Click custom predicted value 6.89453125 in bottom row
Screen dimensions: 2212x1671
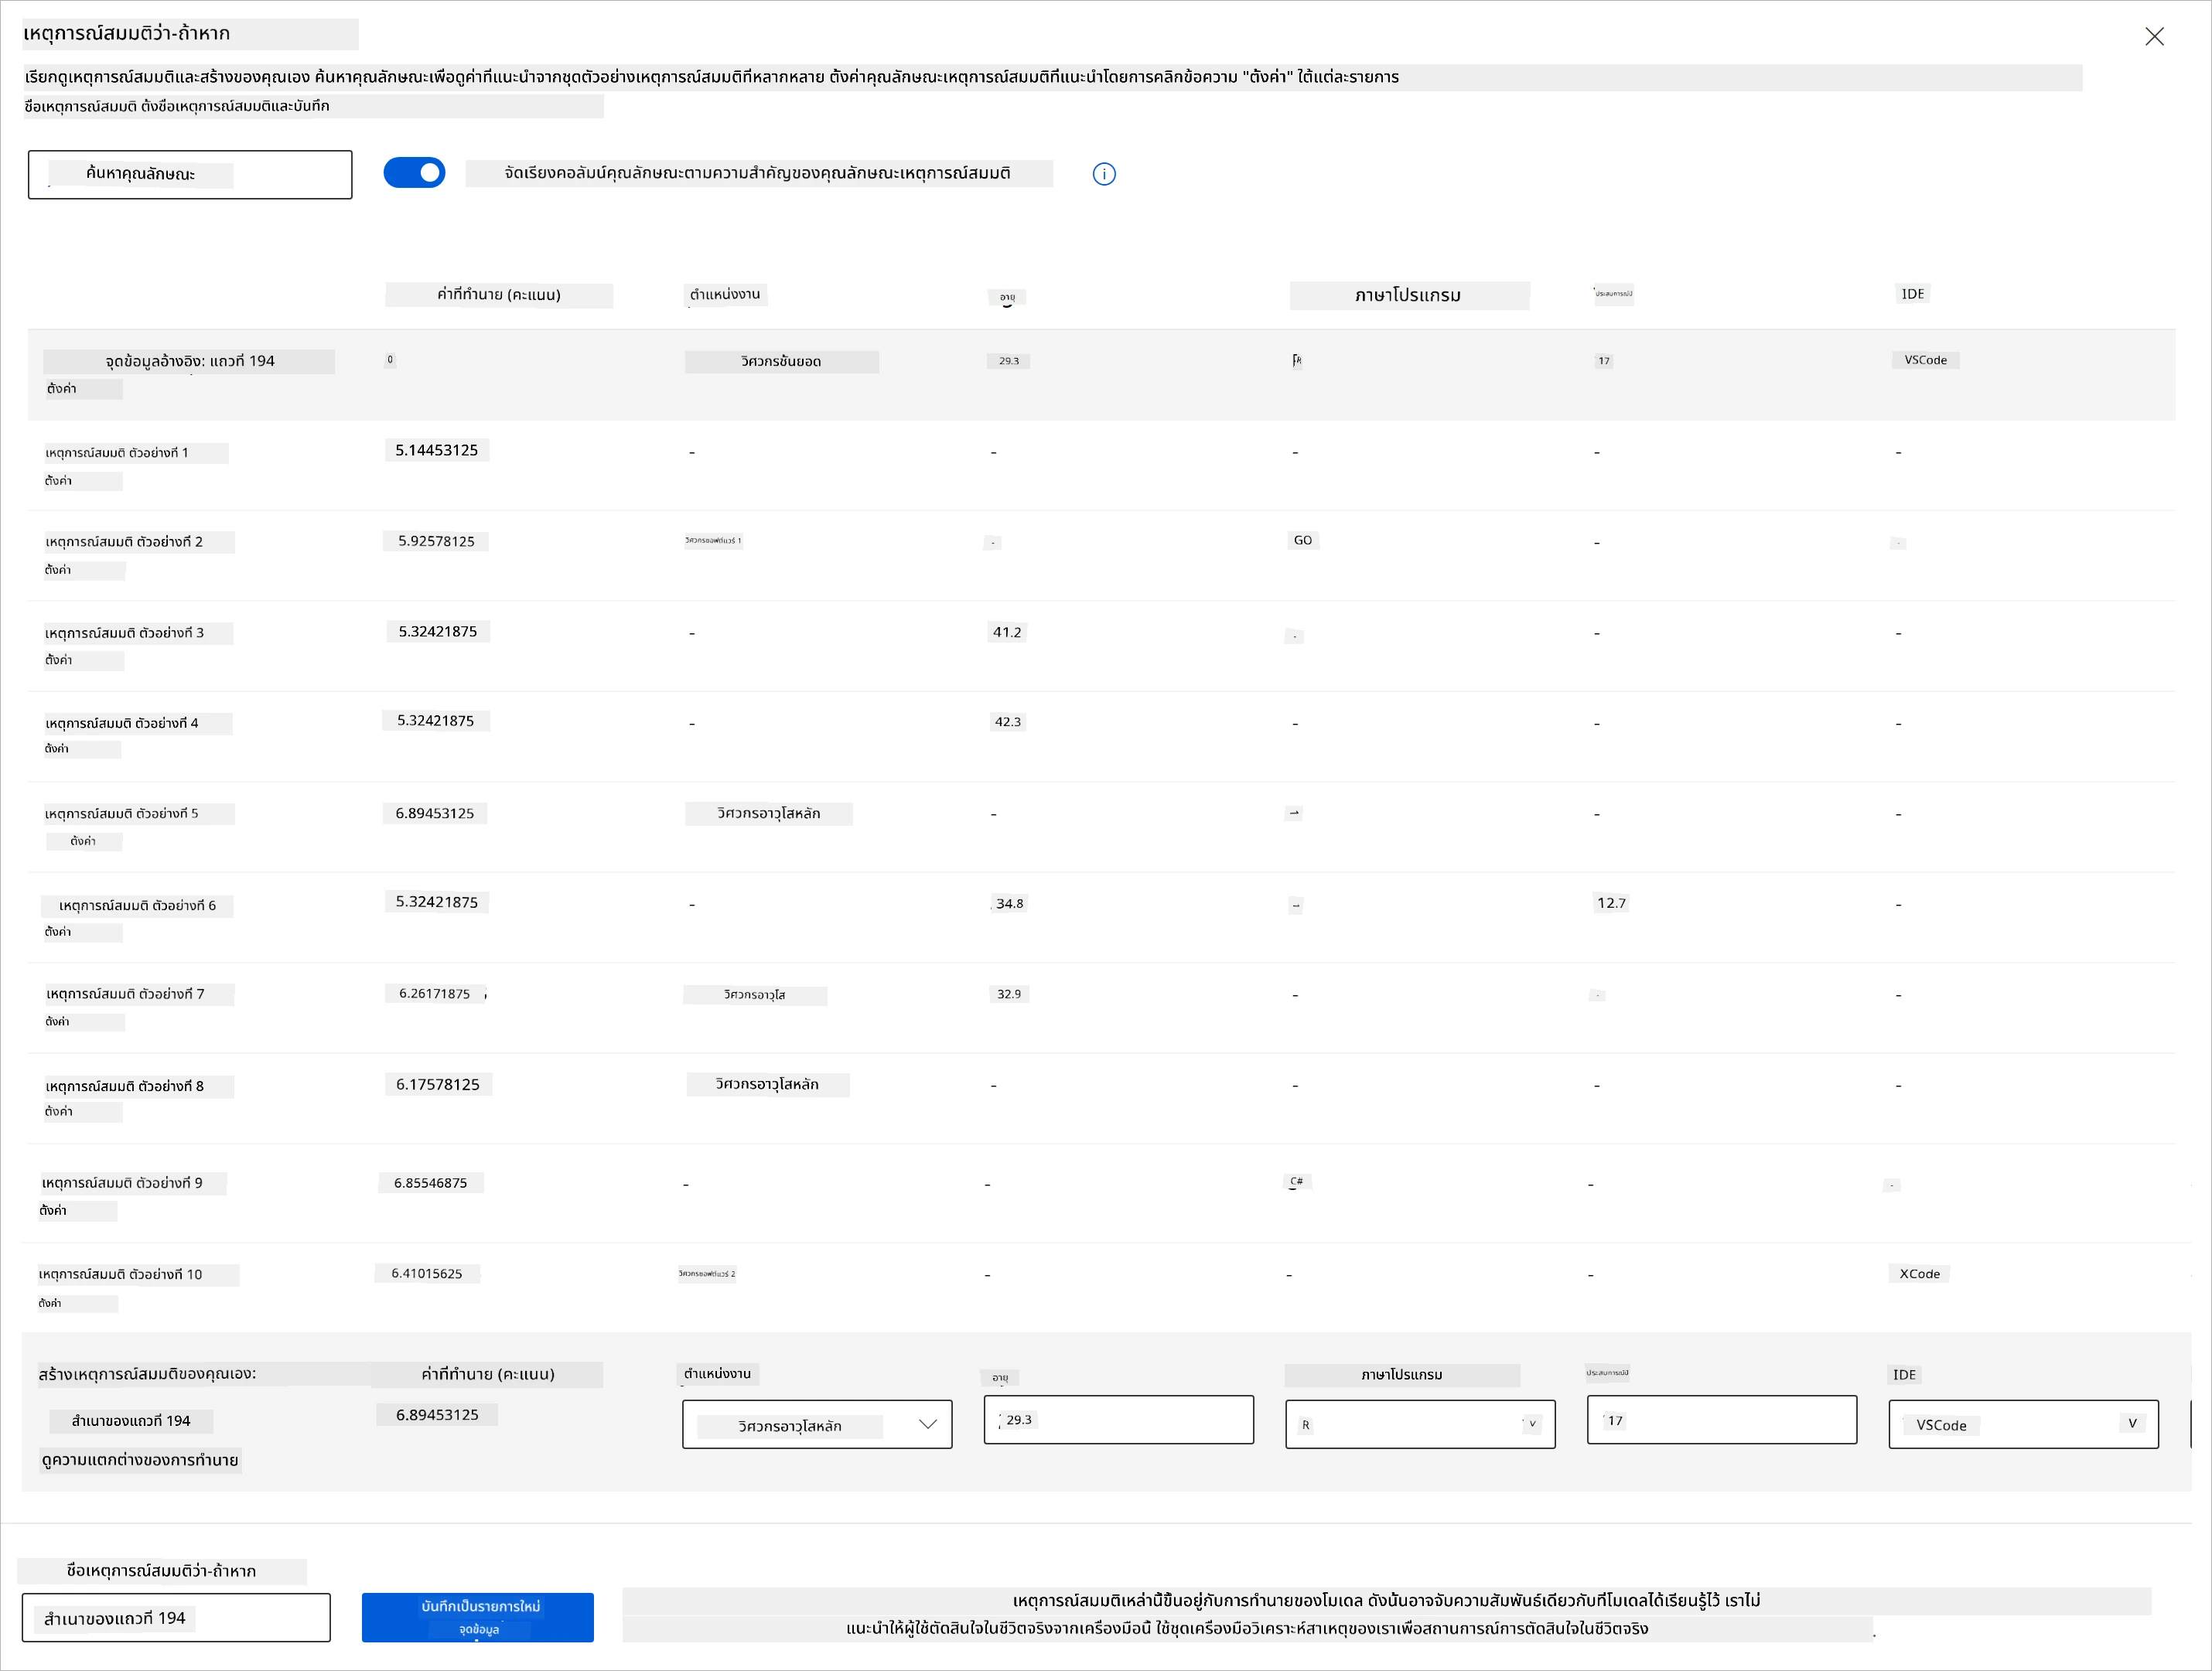(437, 1415)
